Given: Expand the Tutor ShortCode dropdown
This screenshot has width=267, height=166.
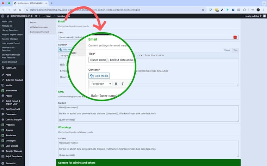Looking at the screenshot, I should (154, 55).
